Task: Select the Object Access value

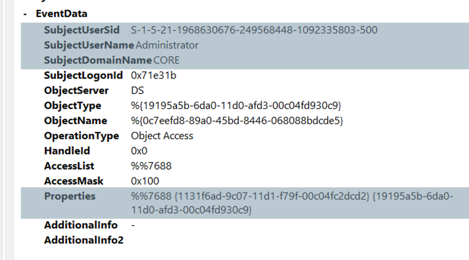Action: click(x=162, y=136)
